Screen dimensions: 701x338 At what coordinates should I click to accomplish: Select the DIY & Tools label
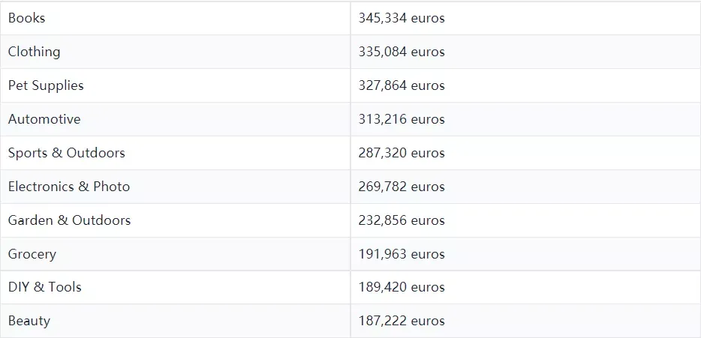coord(45,286)
